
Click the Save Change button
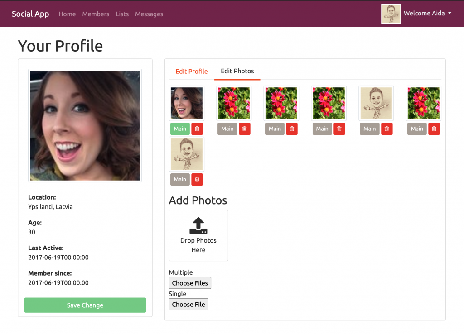pyautogui.click(x=85, y=305)
